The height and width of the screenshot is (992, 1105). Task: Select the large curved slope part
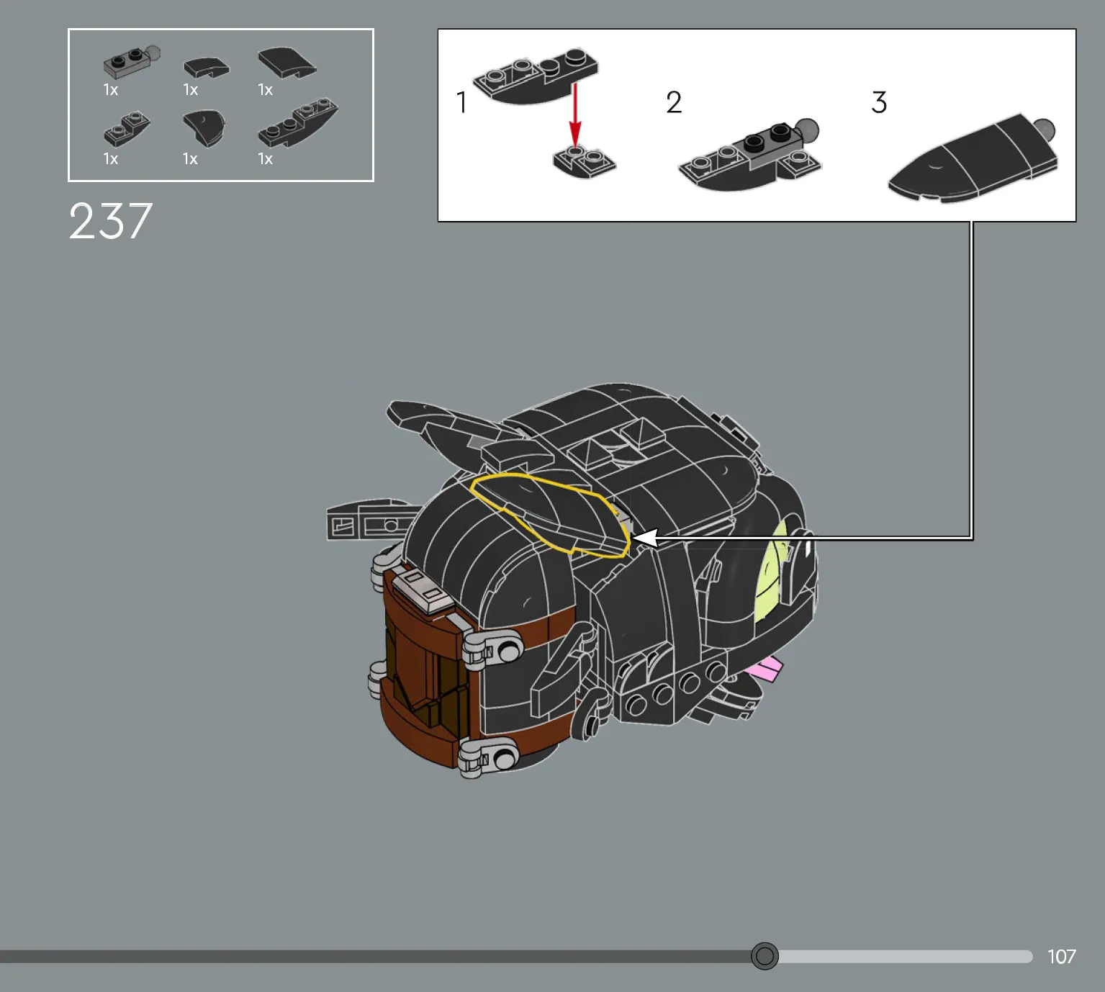(287, 63)
